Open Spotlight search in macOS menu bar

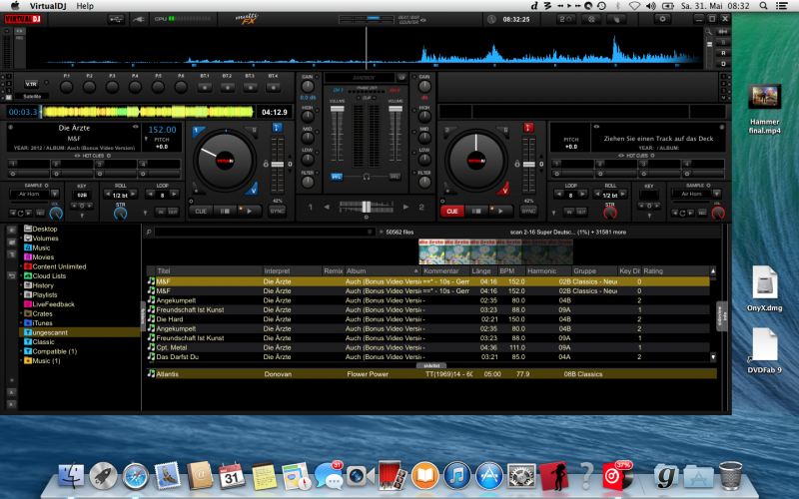click(763, 6)
